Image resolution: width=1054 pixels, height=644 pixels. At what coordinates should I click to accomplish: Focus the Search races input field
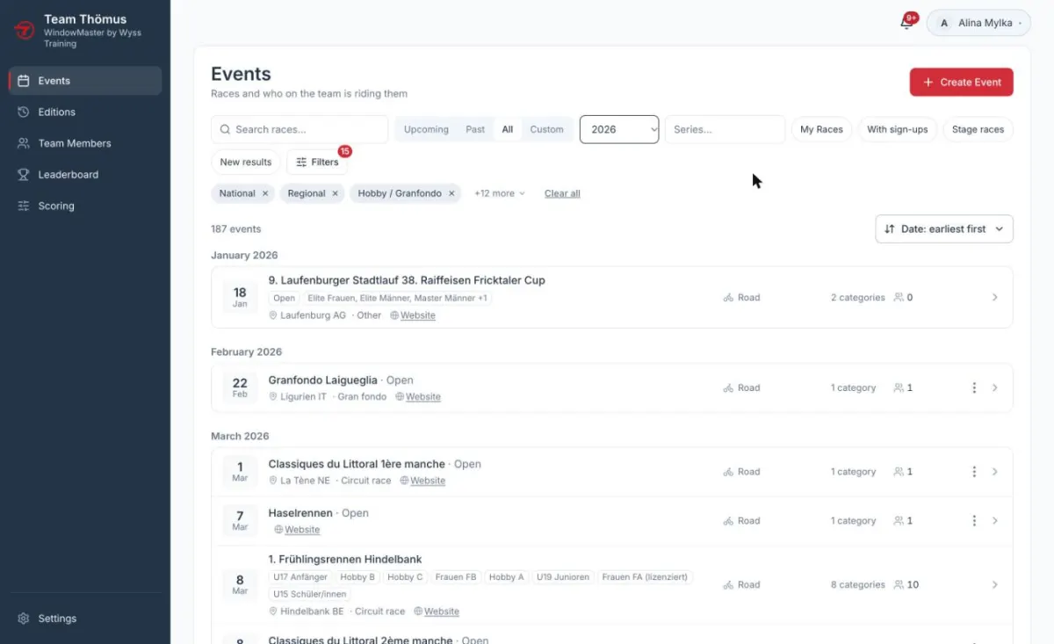point(300,129)
